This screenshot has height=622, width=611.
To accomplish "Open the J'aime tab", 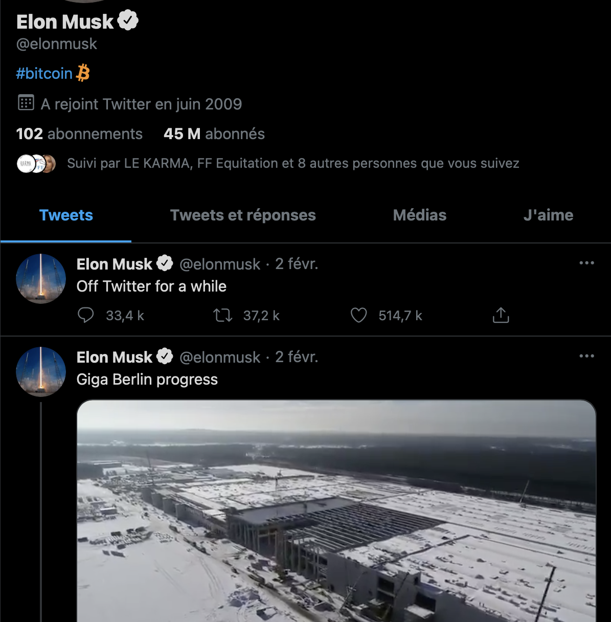I will point(548,215).
